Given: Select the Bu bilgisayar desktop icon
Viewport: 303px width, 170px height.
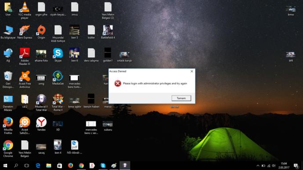Looking at the screenshot, I should tap(8, 32).
